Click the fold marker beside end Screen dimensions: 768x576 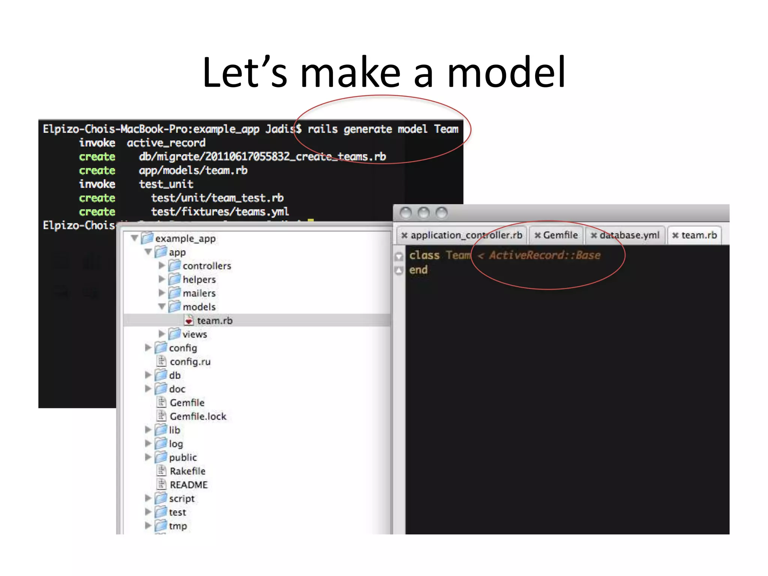399,270
